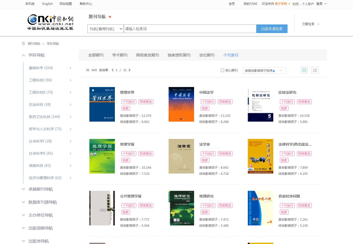Screen dimensions: 353x244
Task: Select the 独家授权期刊 tab
Action: pyautogui.click(x=179, y=55)
